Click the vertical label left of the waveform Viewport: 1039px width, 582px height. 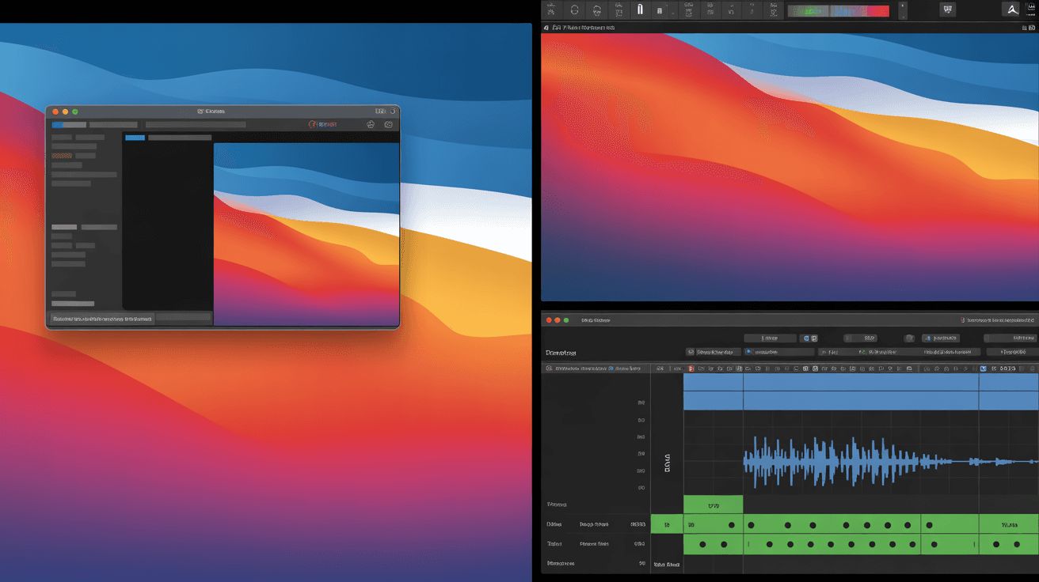click(667, 463)
